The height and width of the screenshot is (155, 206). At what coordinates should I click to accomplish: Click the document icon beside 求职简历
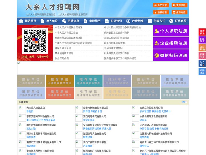(85, 21)
